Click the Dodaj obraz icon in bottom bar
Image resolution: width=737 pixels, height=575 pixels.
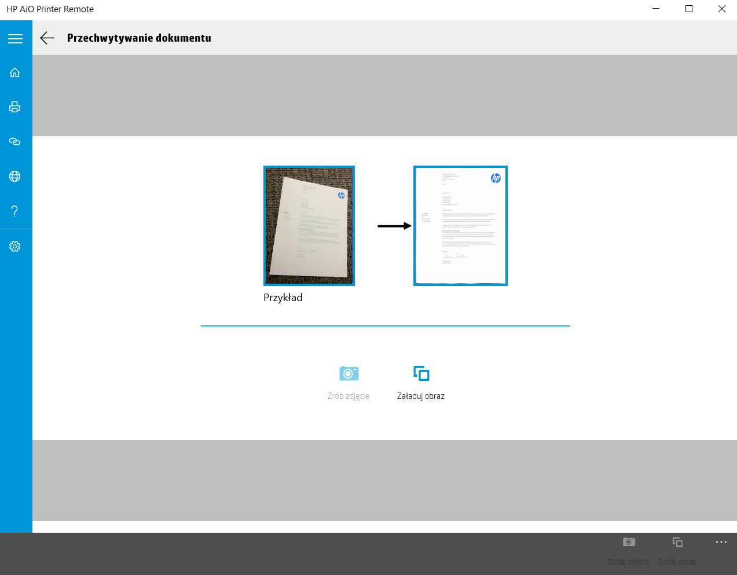point(677,542)
